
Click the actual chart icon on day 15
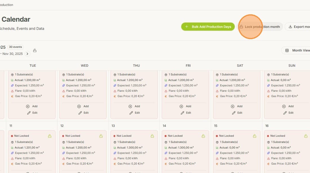click(217, 148)
